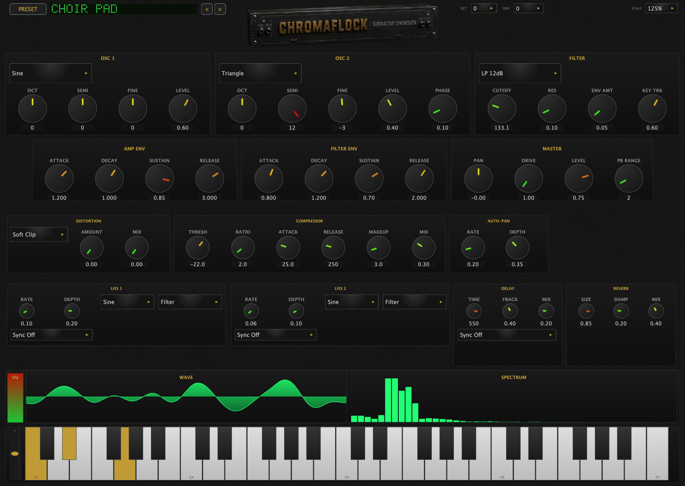
Task: Go to previous preset with left arrow
Action: tap(207, 9)
